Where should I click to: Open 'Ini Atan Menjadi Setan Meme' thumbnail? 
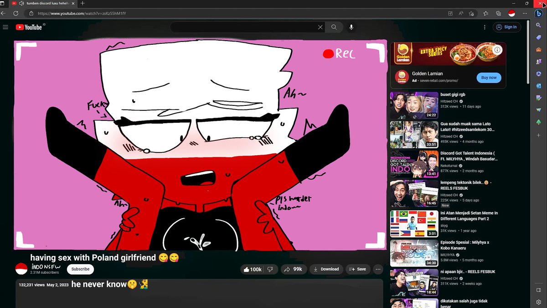coord(414,223)
